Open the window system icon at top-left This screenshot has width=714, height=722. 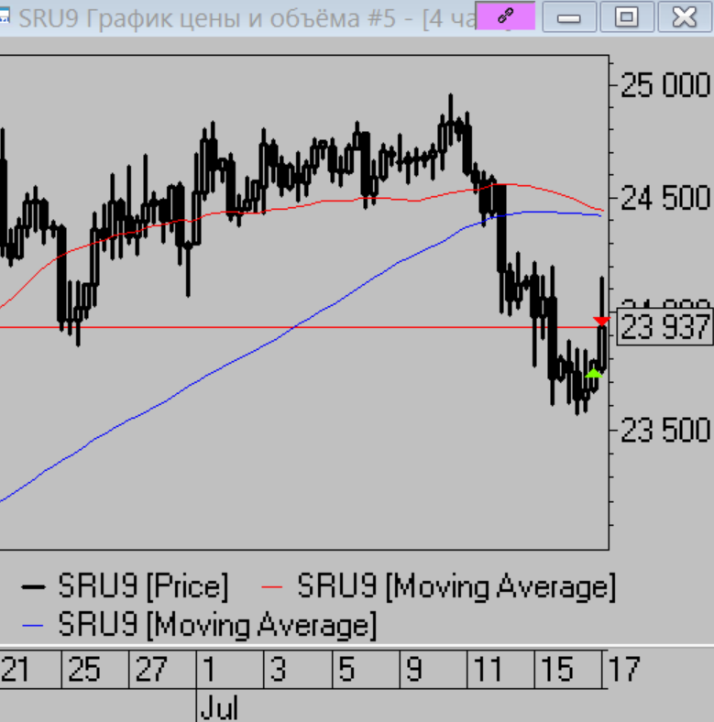tap(5, 16)
